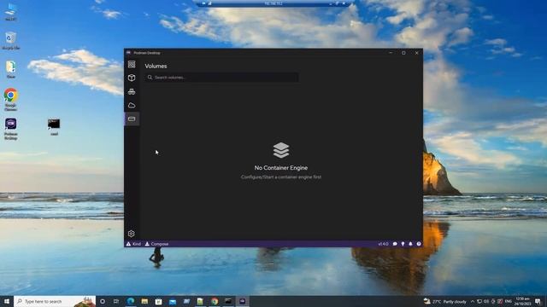Select the Volumes icon in sidebar
This screenshot has width=547, height=307.
pyautogui.click(x=132, y=119)
